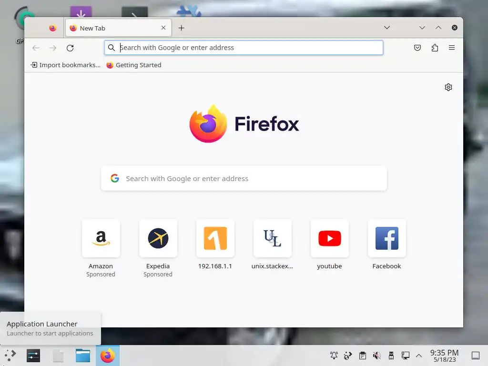This screenshot has width=488, height=366.
Task: Click the Firefox taskbar icon
Action: pos(108,356)
